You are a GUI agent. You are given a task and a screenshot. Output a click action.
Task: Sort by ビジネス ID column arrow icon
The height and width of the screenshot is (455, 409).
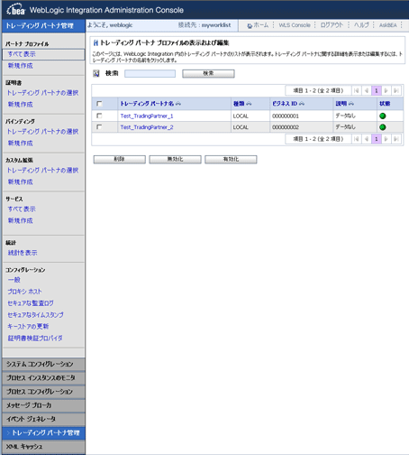(x=302, y=104)
